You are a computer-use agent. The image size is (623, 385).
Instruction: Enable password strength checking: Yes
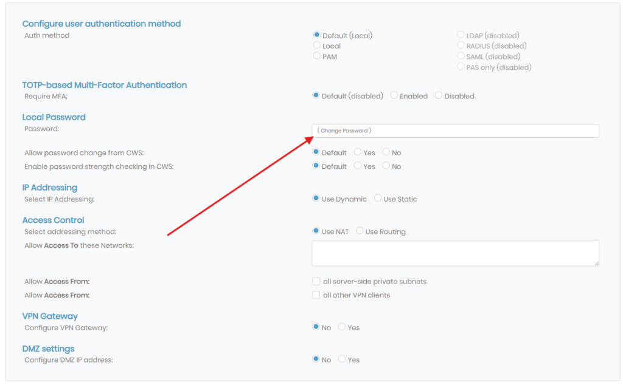pos(358,166)
